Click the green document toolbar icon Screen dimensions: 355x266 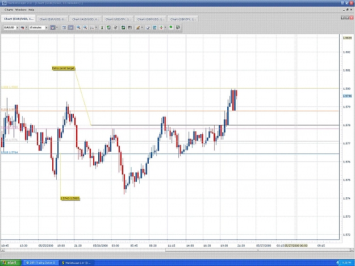pyautogui.click(x=108, y=27)
